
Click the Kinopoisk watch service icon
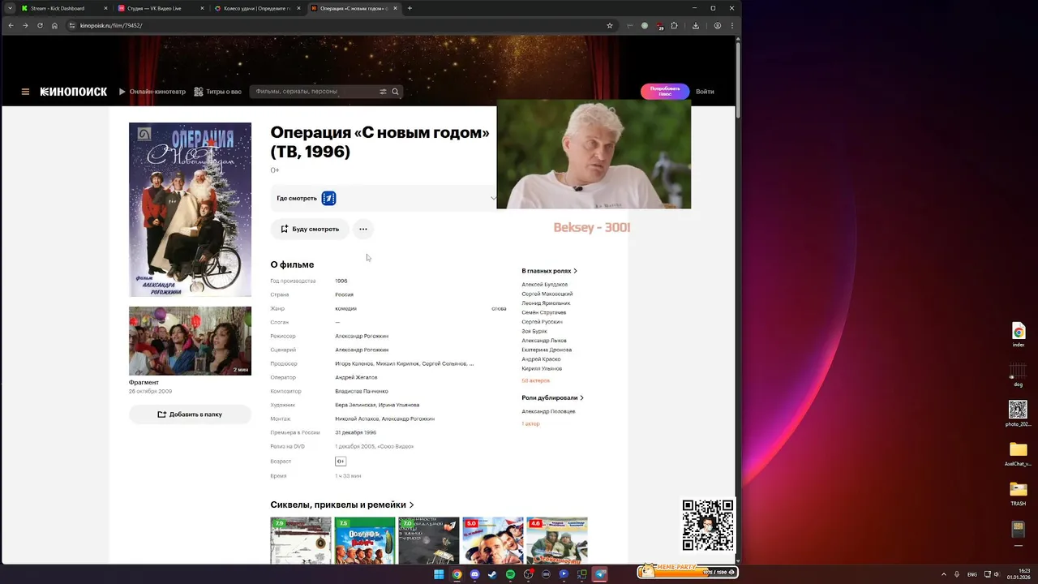328,198
